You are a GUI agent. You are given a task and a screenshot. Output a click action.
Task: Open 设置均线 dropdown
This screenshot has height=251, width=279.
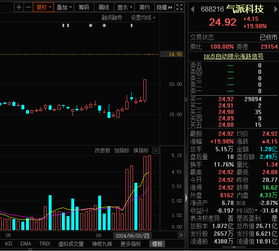click(x=143, y=17)
